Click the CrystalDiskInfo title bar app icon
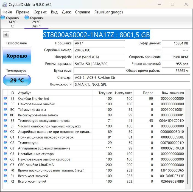 pyautogui.click(x=5, y=4)
